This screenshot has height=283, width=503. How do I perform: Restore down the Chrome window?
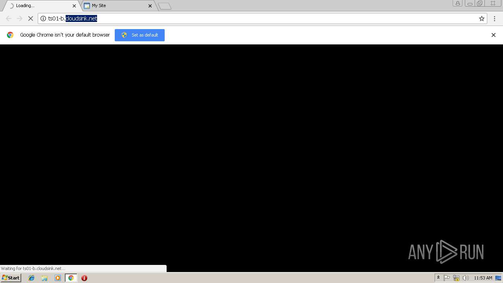coord(479,3)
